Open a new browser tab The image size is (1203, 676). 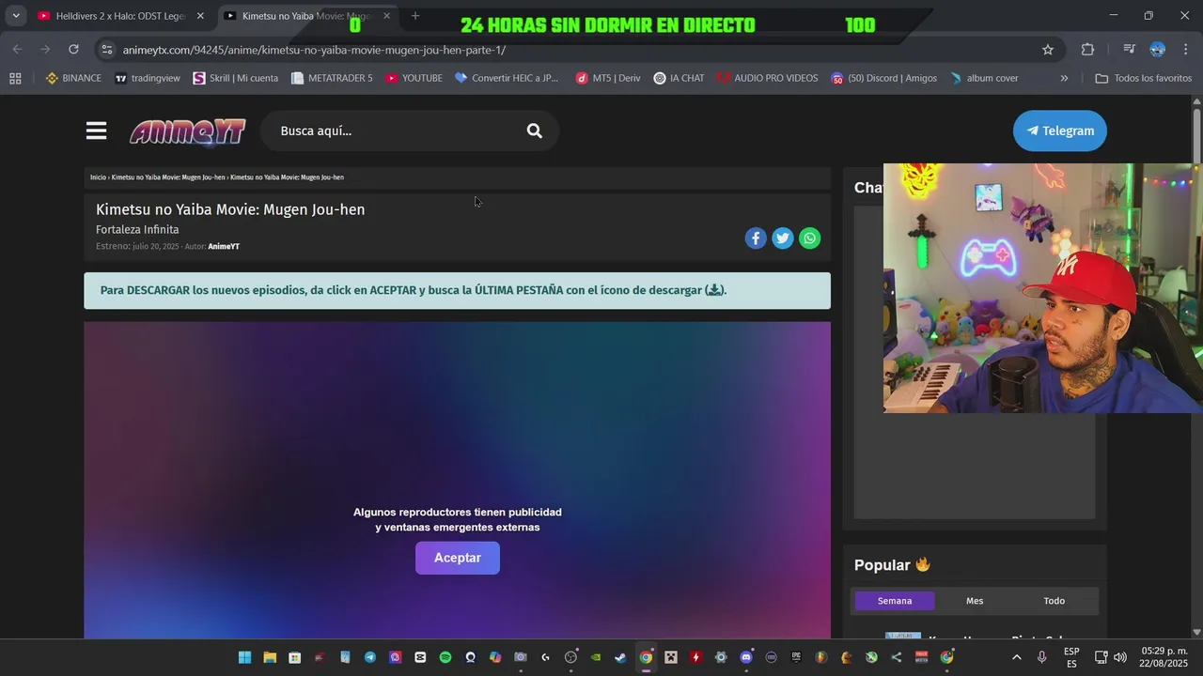click(415, 16)
